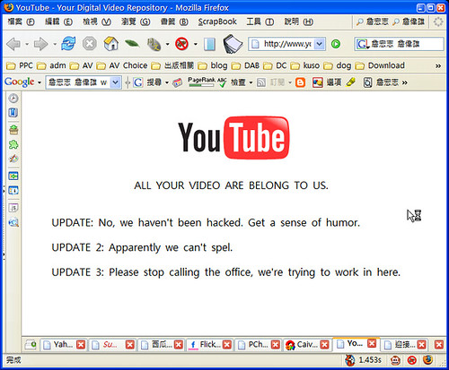Click the Forward navigation arrow

click(41, 44)
